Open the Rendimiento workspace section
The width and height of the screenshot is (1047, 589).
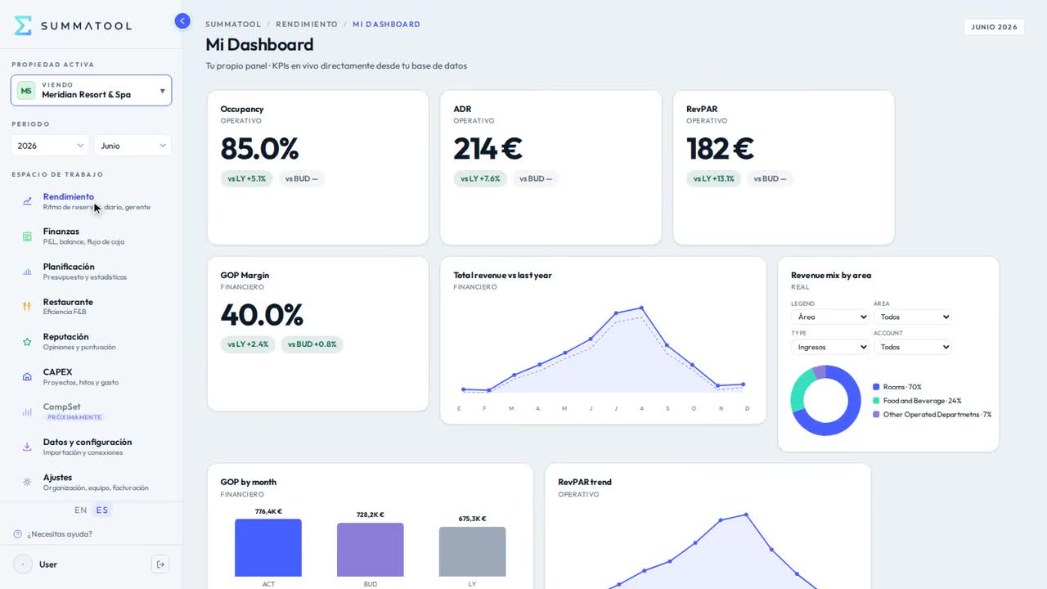pyautogui.click(x=92, y=201)
